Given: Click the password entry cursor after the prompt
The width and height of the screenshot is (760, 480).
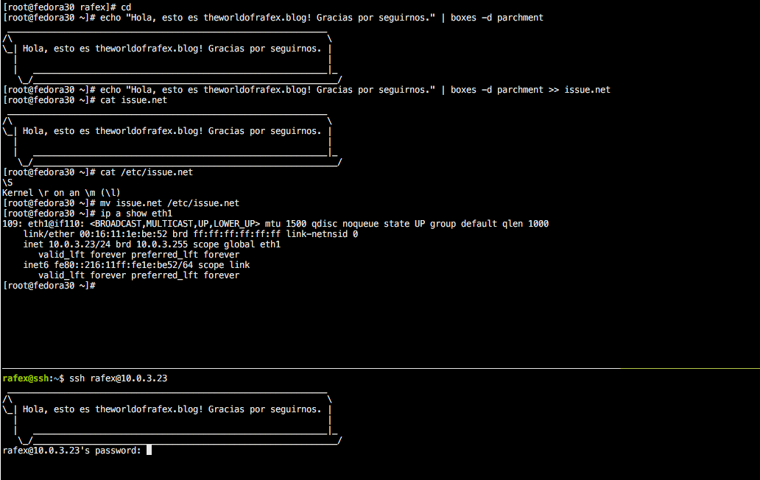Looking at the screenshot, I should point(149,450).
